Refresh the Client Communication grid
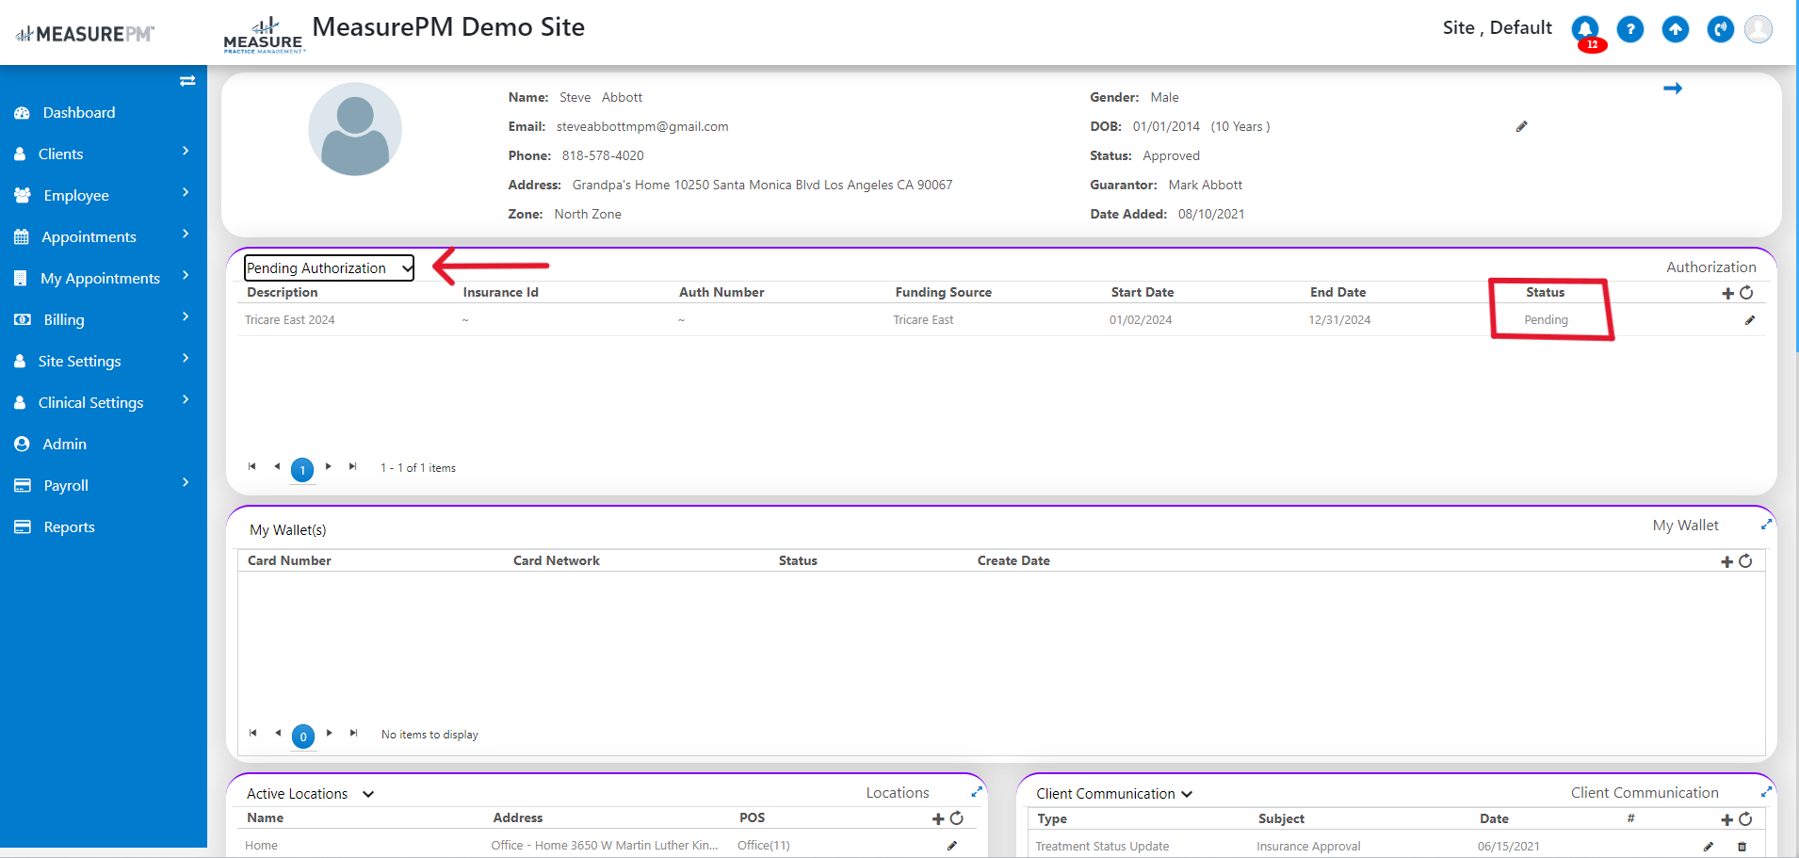 pyautogui.click(x=1745, y=819)
